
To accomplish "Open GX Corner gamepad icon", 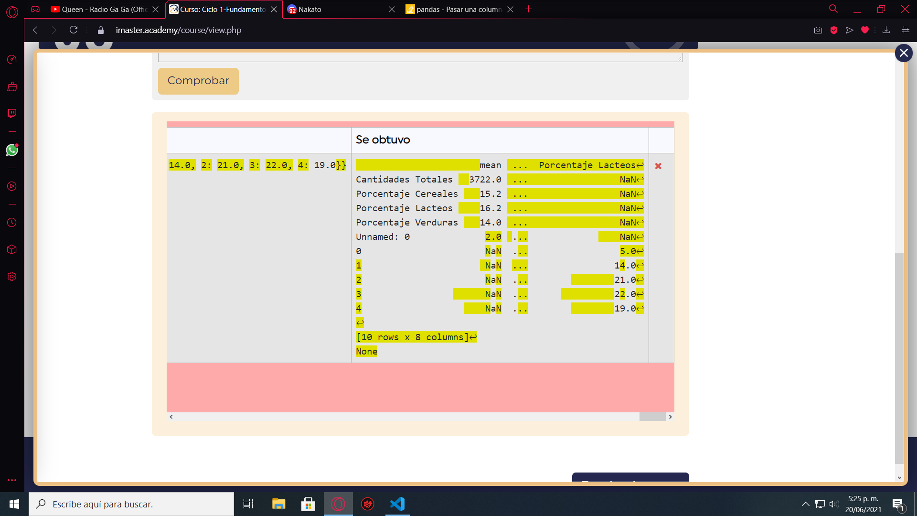I will pyautogui.click(x=35, y=9).
